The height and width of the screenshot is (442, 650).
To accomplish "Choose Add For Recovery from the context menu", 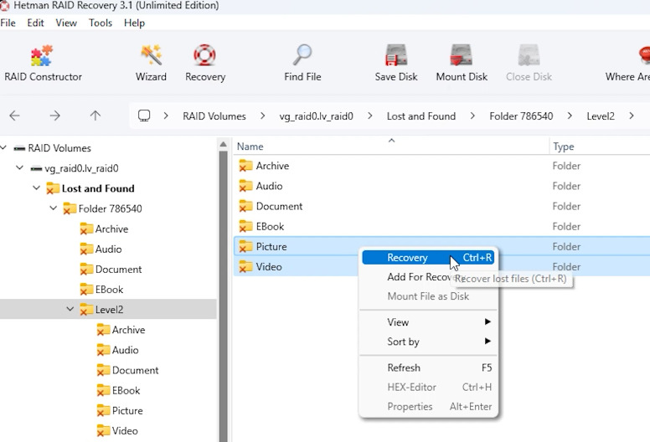I will (428, 277).
